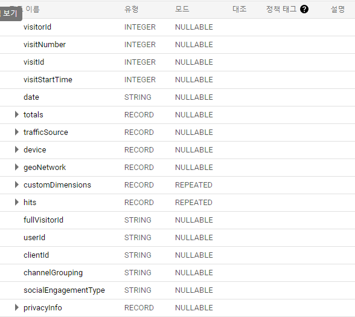Click the 유형 column header
Viewport: 355px width, 317px height.
pos(132,9)
